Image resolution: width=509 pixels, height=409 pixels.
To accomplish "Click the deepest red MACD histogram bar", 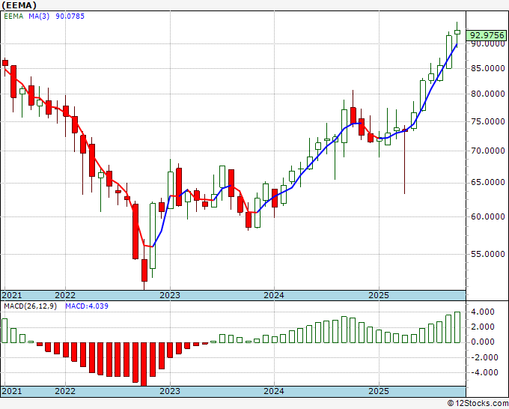I will pyautogui.click(x=144, y=364).
